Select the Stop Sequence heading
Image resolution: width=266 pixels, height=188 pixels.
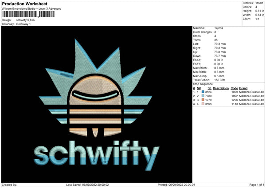pyautogui.click(x=203, y=84)
